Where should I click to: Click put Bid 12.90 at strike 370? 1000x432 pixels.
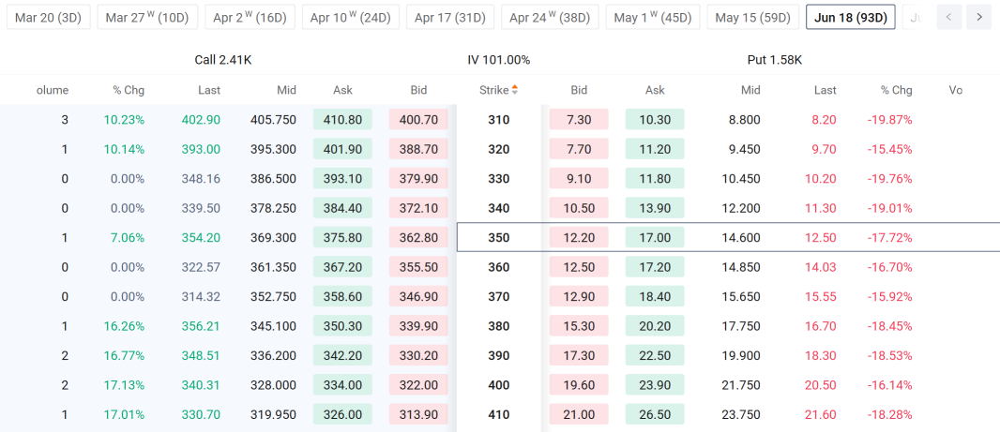[x=579, y=296]
